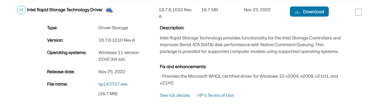Open the sp143727.exe file link
This screenshot has width=375, height=105.
pos(113,84)
